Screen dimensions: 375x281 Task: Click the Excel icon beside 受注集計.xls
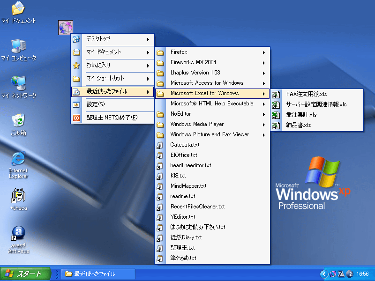click(x=276, y=115)
